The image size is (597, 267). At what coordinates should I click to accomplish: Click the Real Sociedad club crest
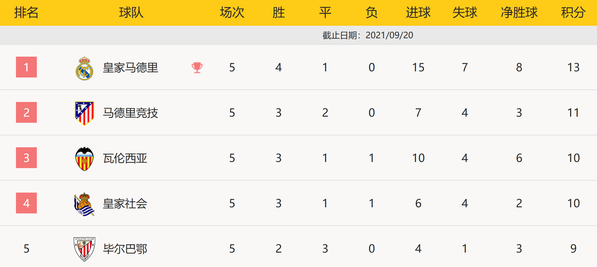(84, 204)
